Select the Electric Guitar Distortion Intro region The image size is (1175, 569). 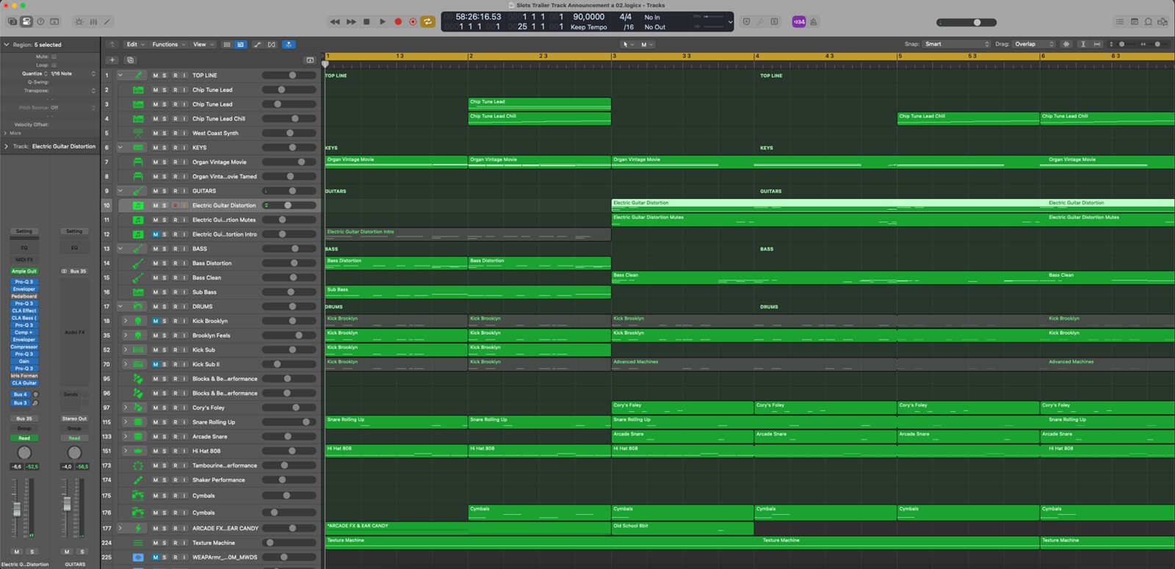(x=468, y=234)
